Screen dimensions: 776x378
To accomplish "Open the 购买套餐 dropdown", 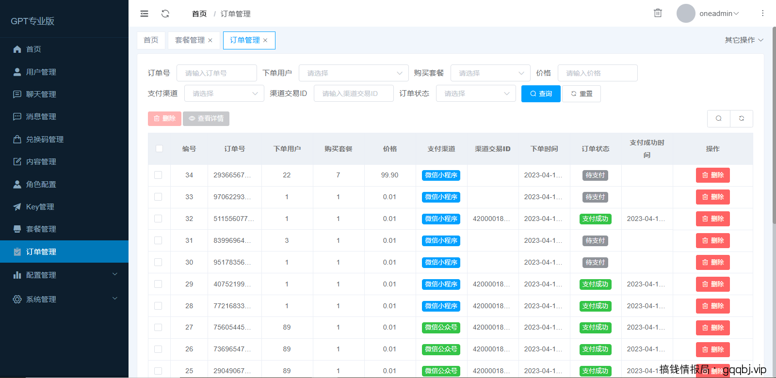I will click(490, 73).
